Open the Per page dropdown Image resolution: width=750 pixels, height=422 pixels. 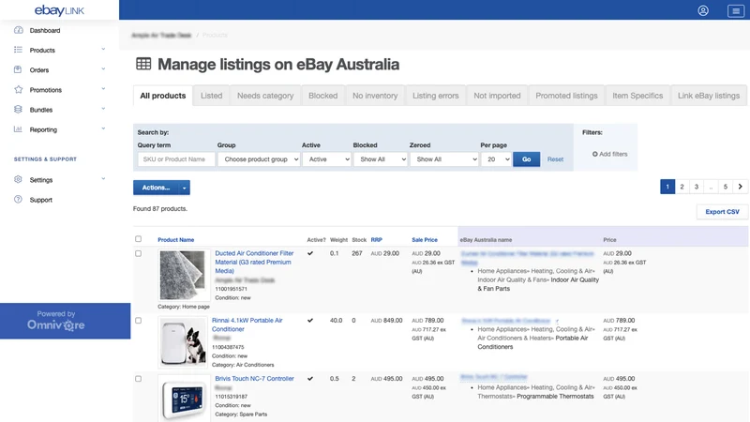point(496,159)
